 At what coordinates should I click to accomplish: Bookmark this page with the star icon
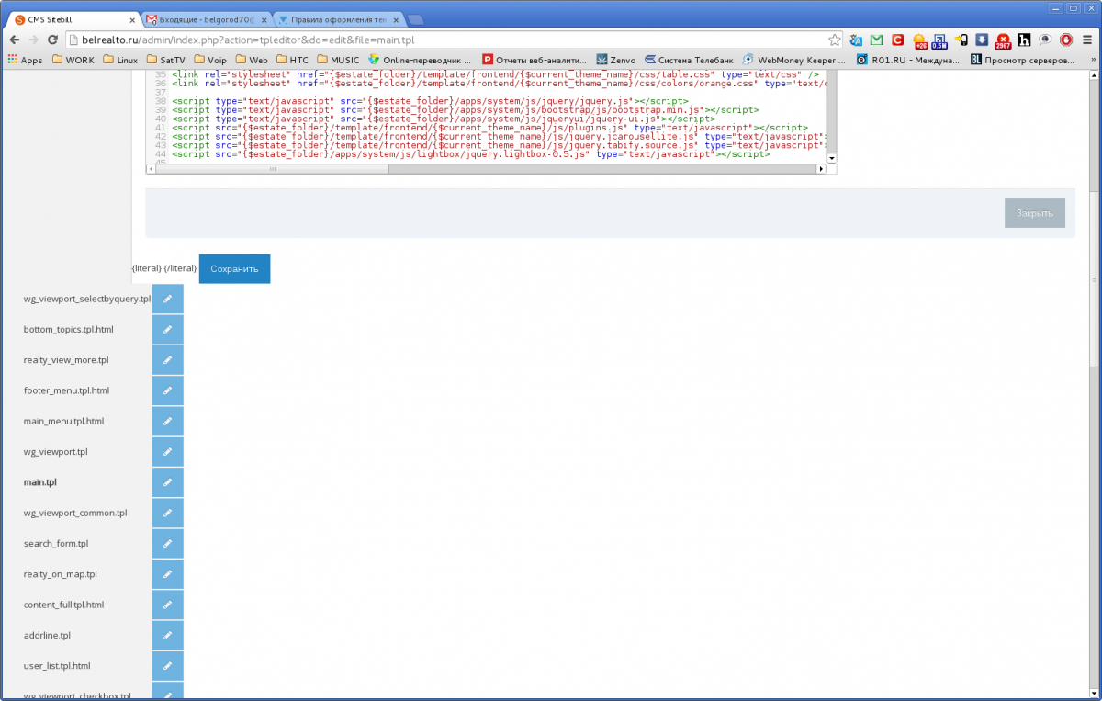pos(834,40)
